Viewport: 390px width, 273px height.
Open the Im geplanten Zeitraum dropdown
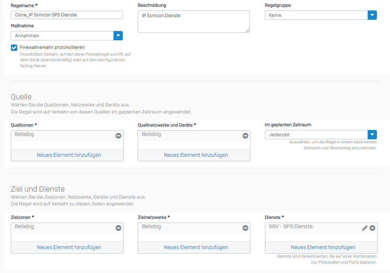(372, 134)
